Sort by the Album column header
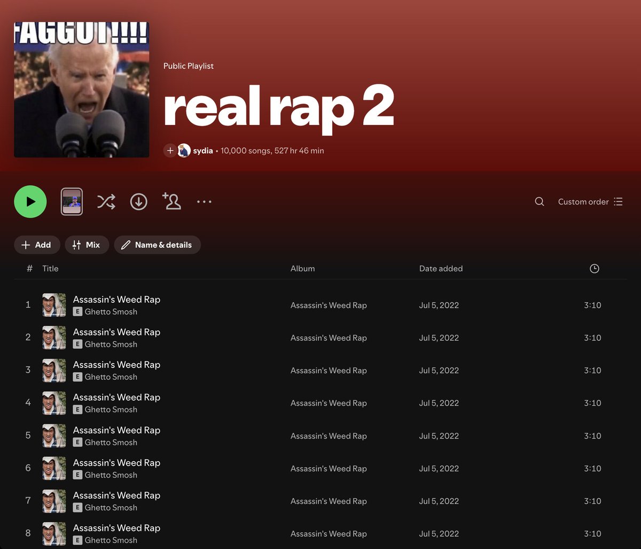Screen dimensions: 641x549 pos(302,269)
